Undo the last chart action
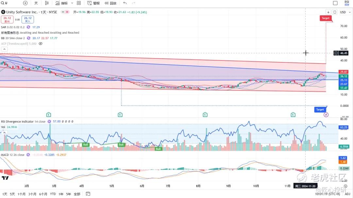 click(125, 3)
